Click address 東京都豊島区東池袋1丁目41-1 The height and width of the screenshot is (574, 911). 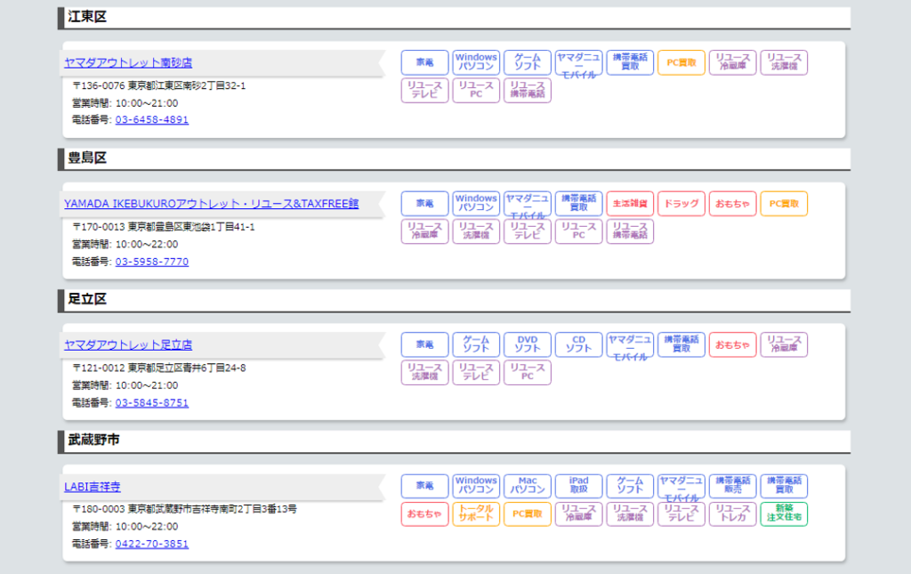191,227
